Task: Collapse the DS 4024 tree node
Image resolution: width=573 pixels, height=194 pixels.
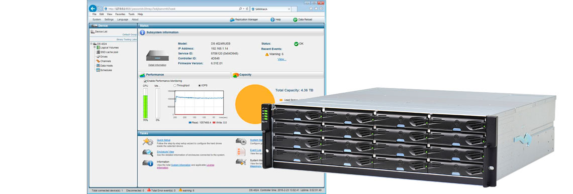Action: [x=91, y=44]
